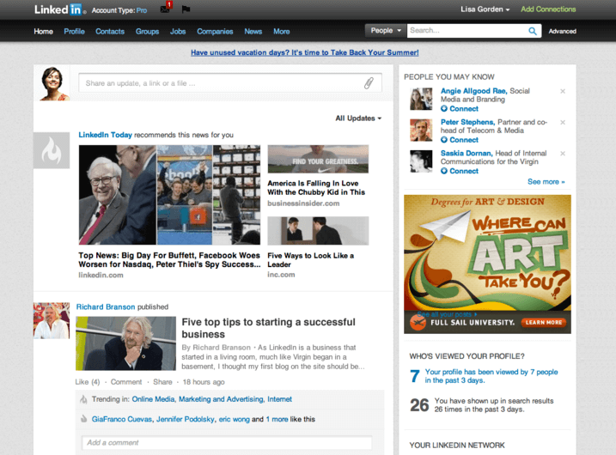This screenshot has width=616, height=455.
Task: Open profile viewed by 7 people link
Action: pos(491,376)
